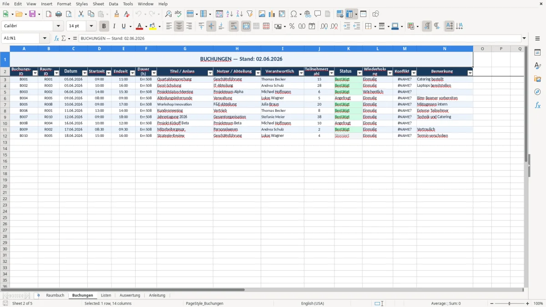This screenshot has height=307, width=546.
Task: Insert Image icon in toolbar
Action: (262, 14)
